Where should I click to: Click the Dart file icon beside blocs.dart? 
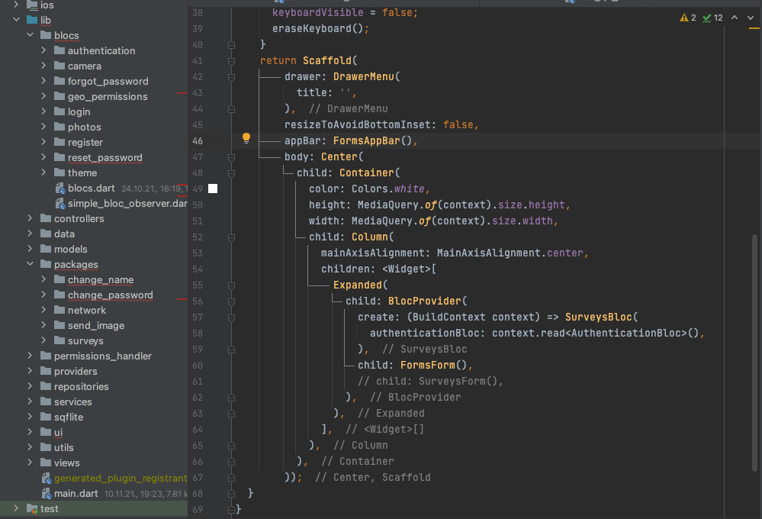pyautogui.click(x=61, y=188)
